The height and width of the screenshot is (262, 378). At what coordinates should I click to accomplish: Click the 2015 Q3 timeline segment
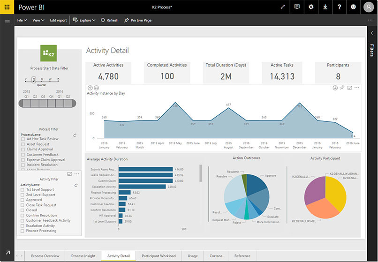(x=43, y=104)
